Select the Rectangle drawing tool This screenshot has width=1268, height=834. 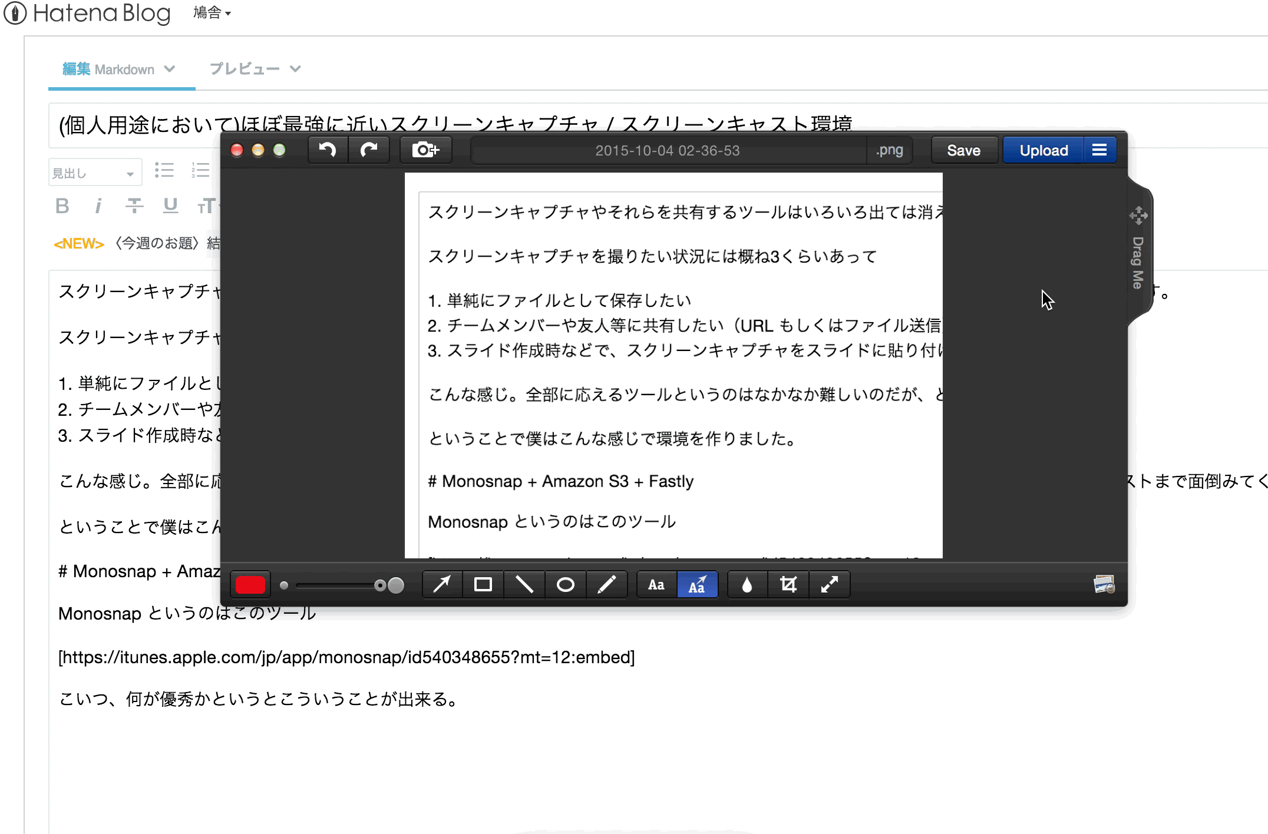[x=483, y=585]
